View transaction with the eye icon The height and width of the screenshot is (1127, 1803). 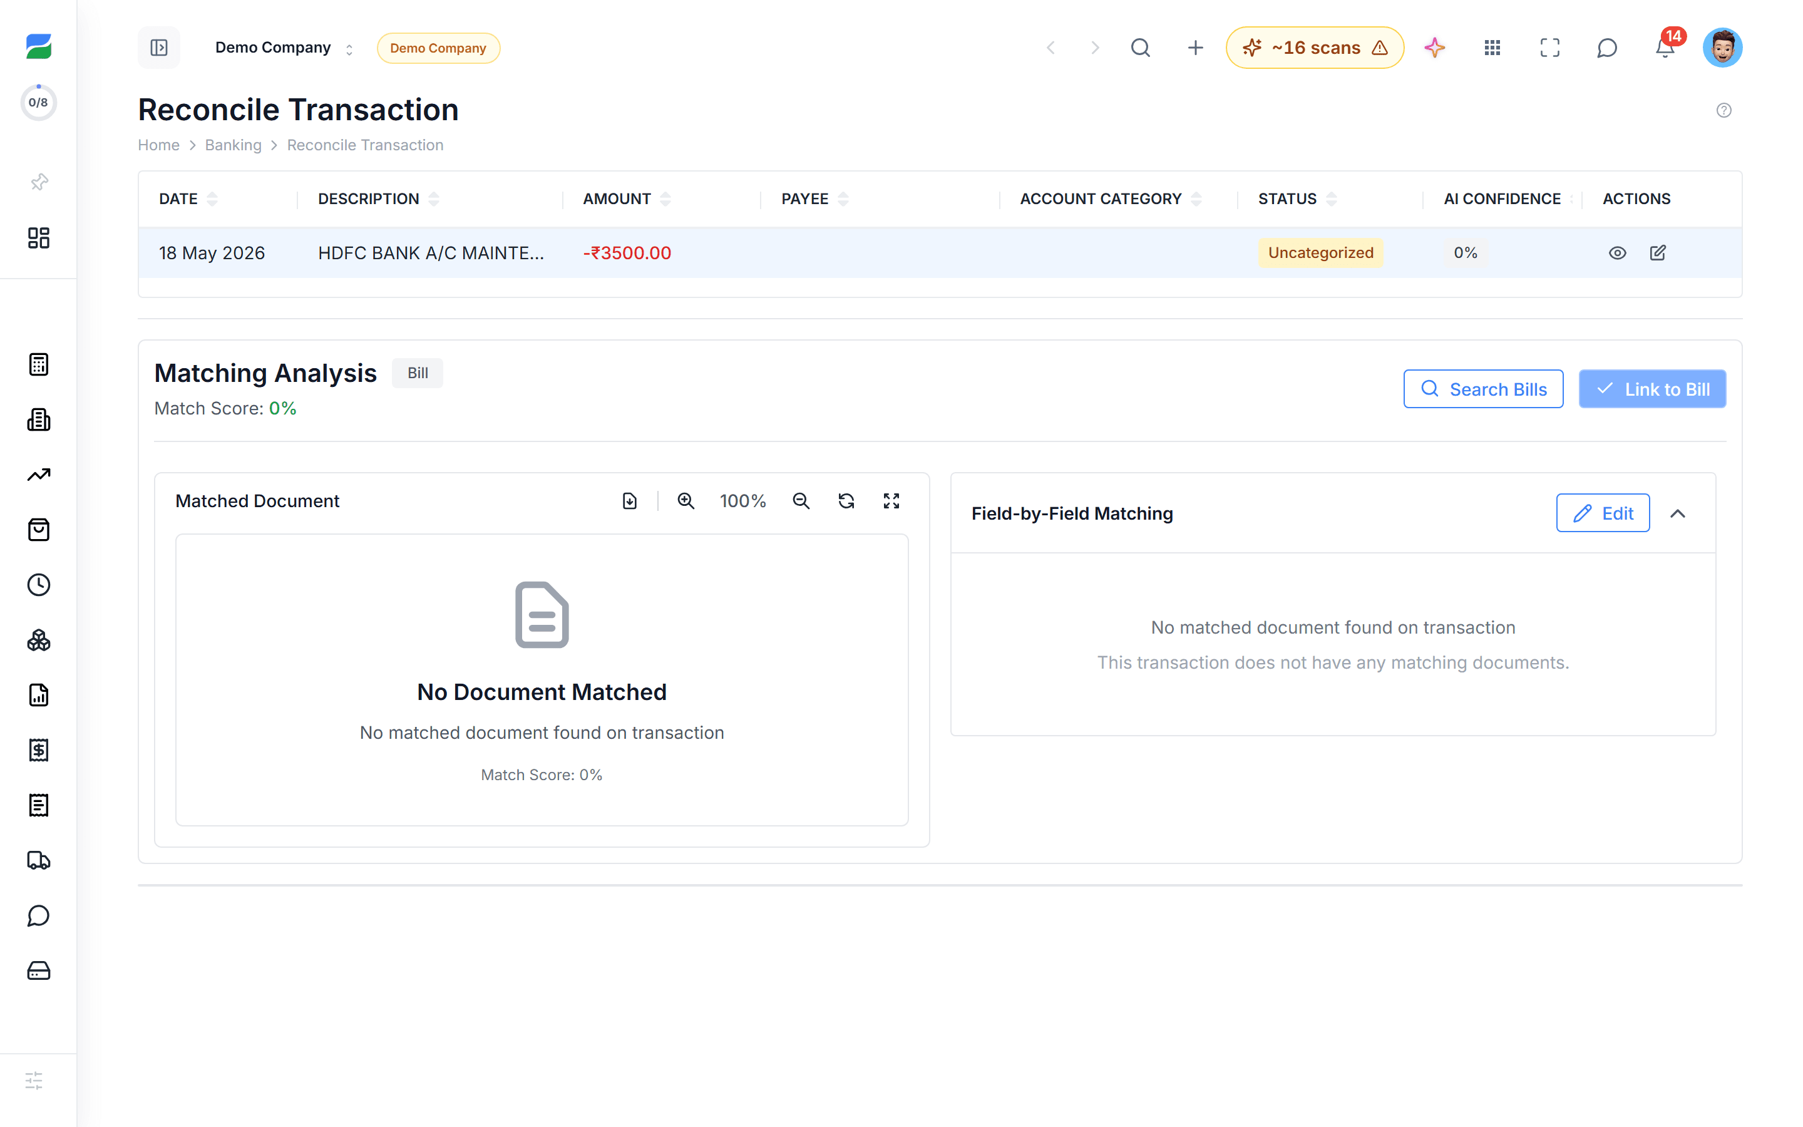pyautogui.click(x=1616, y=253)
